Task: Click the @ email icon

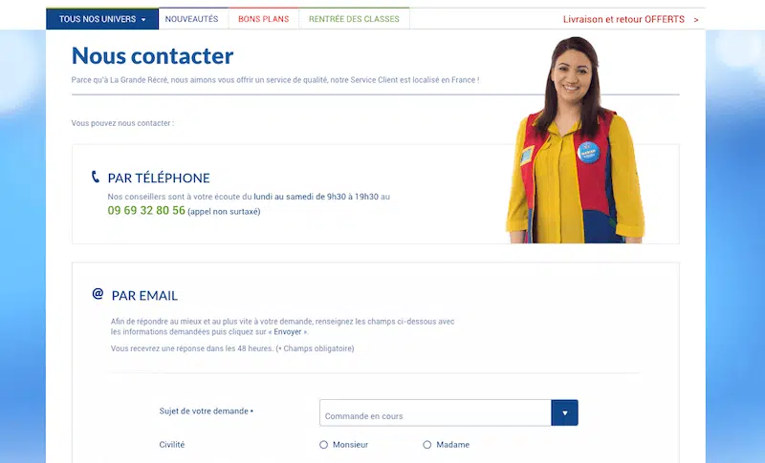Action: [x=98, y=294]
